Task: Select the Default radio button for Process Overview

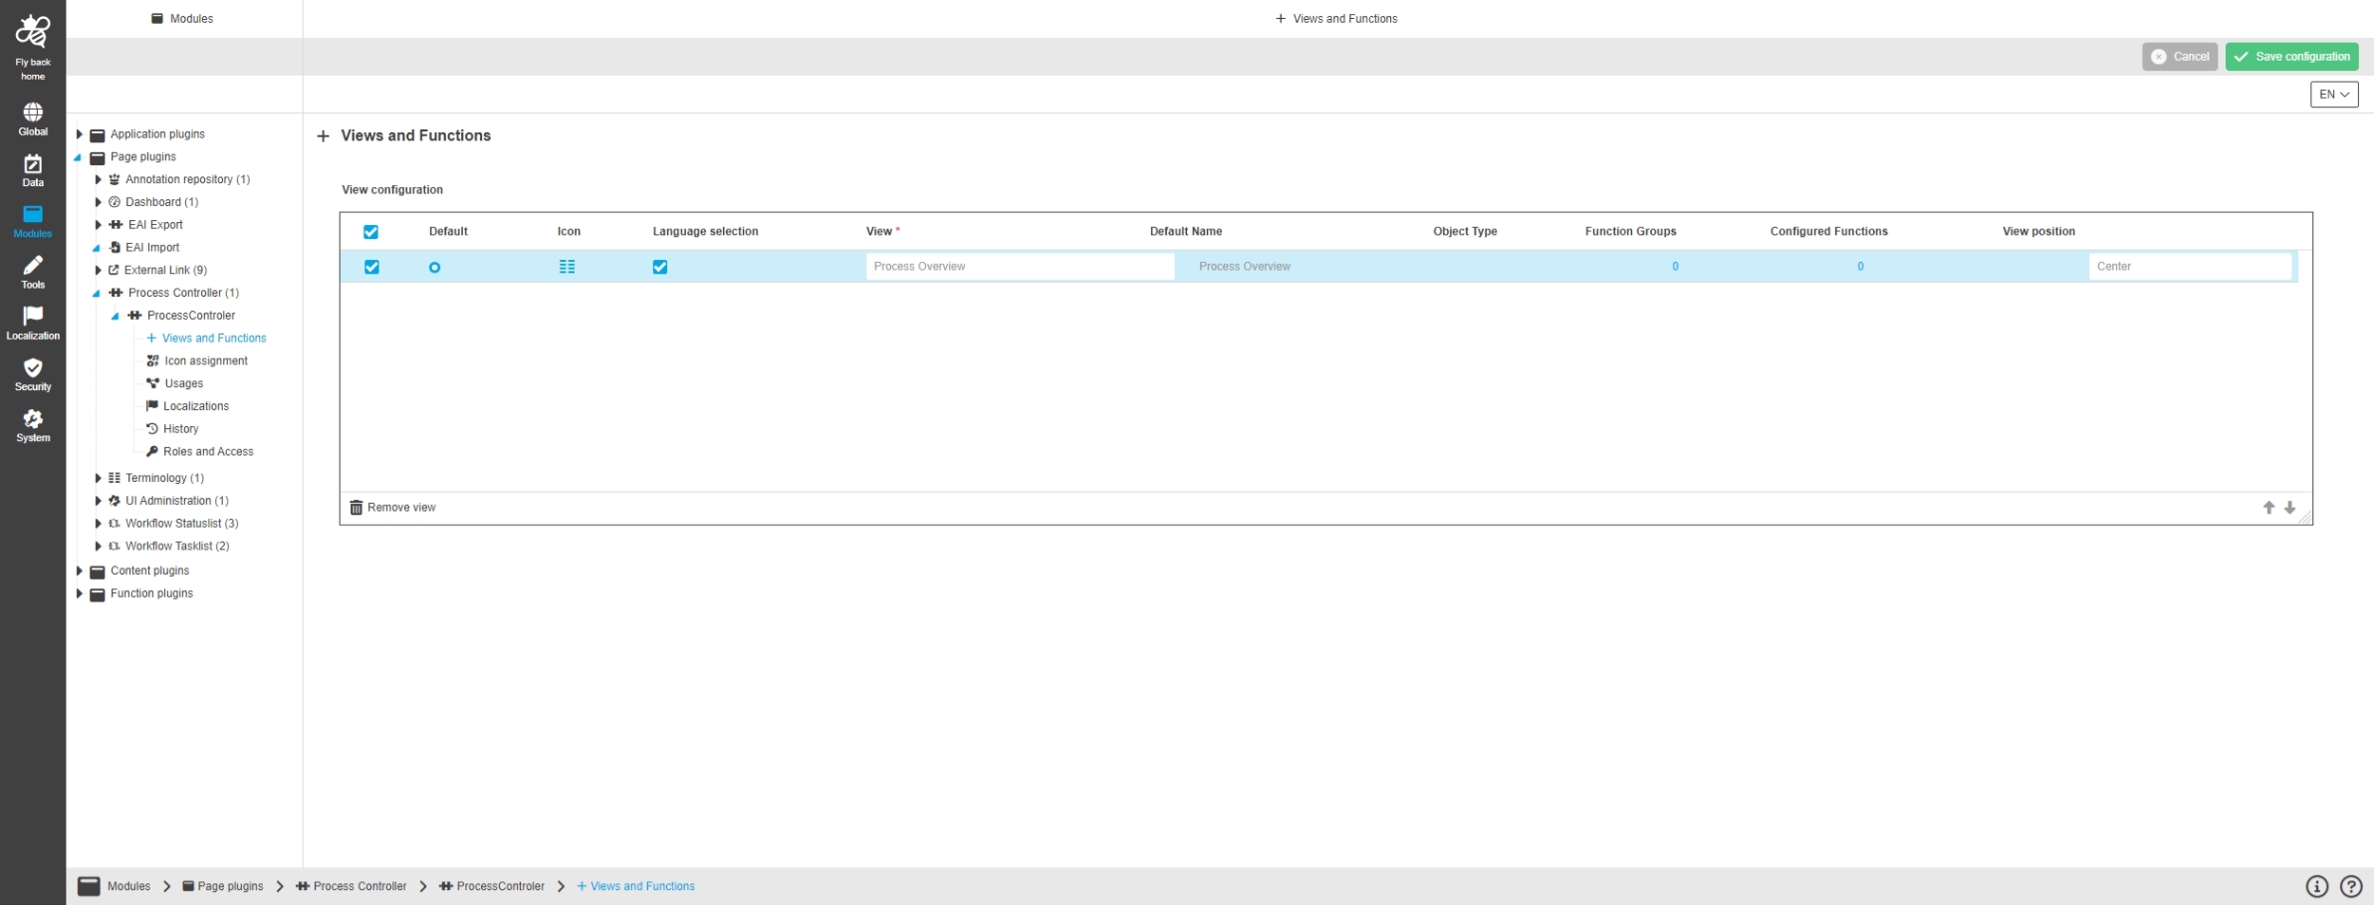Action: [x=434, y=268]
